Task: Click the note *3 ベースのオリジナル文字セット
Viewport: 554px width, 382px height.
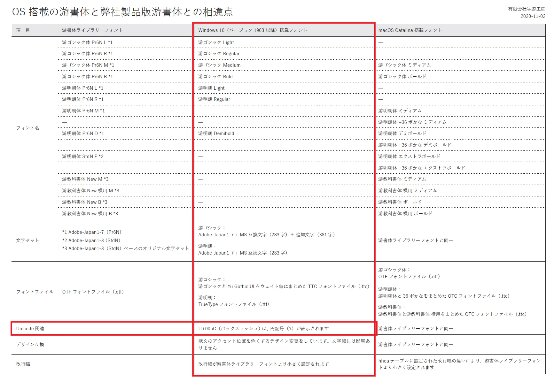Action: (x=125, y=248)
